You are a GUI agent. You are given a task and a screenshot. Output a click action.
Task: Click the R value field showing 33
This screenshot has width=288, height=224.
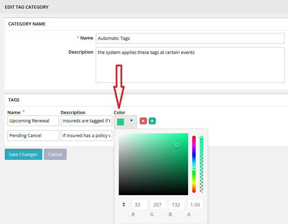[140, 204]
